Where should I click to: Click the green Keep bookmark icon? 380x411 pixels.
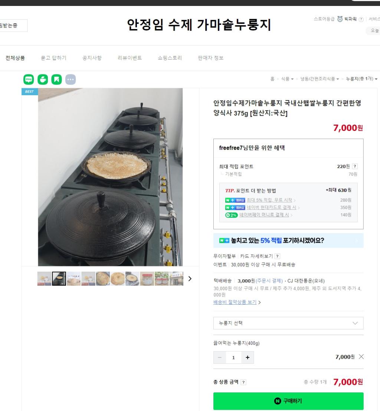pyautogui.click(x=56, y=79)
